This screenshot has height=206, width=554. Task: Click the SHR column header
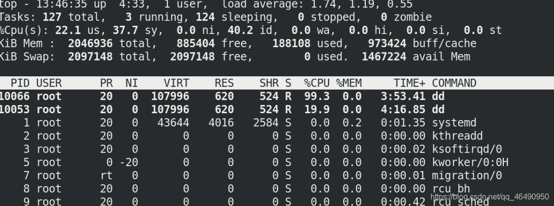point(269,83)
